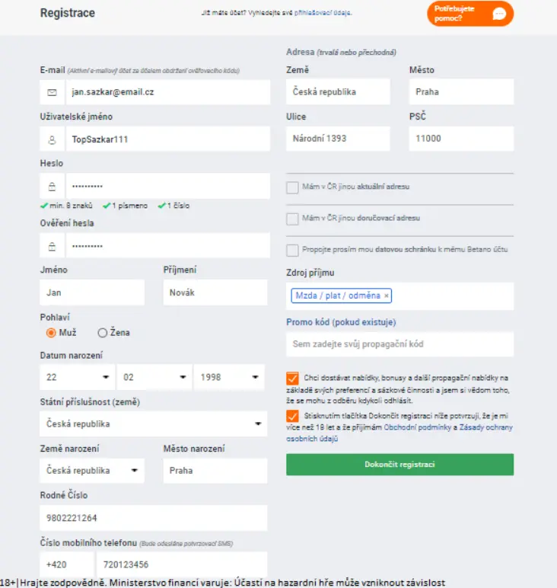Click the chat bubble help icon
This screenshot has width=557, height=588.
499,14
